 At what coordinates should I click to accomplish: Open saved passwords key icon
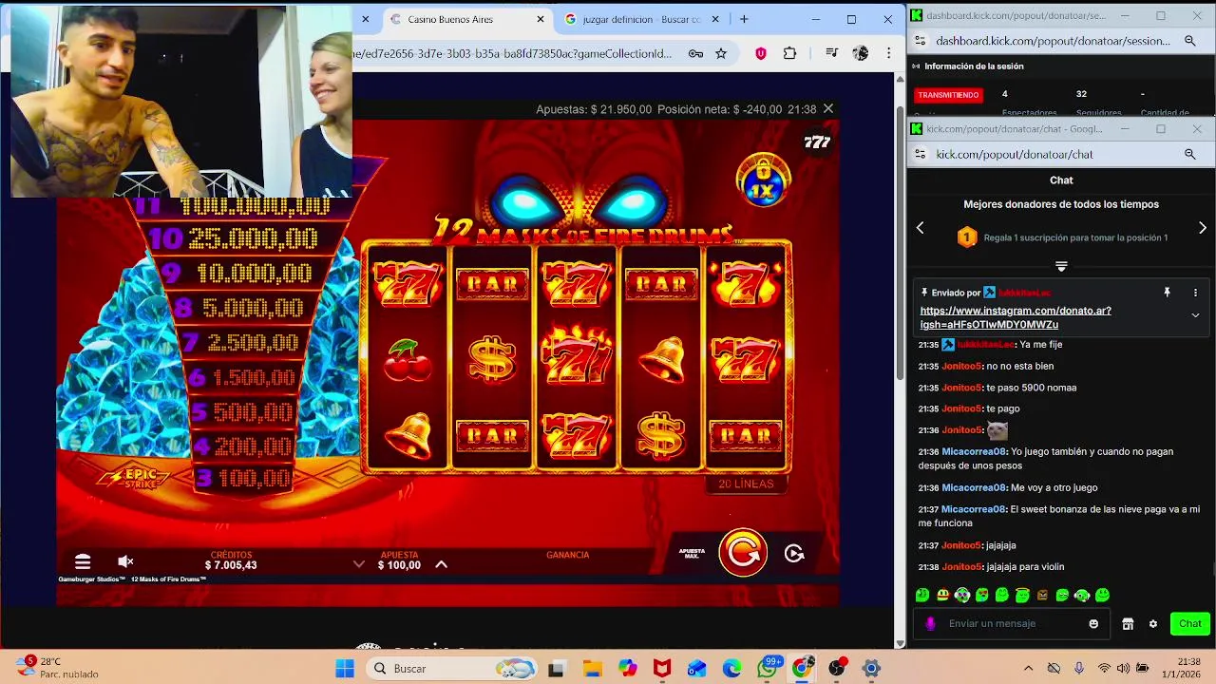pos(695,53)
